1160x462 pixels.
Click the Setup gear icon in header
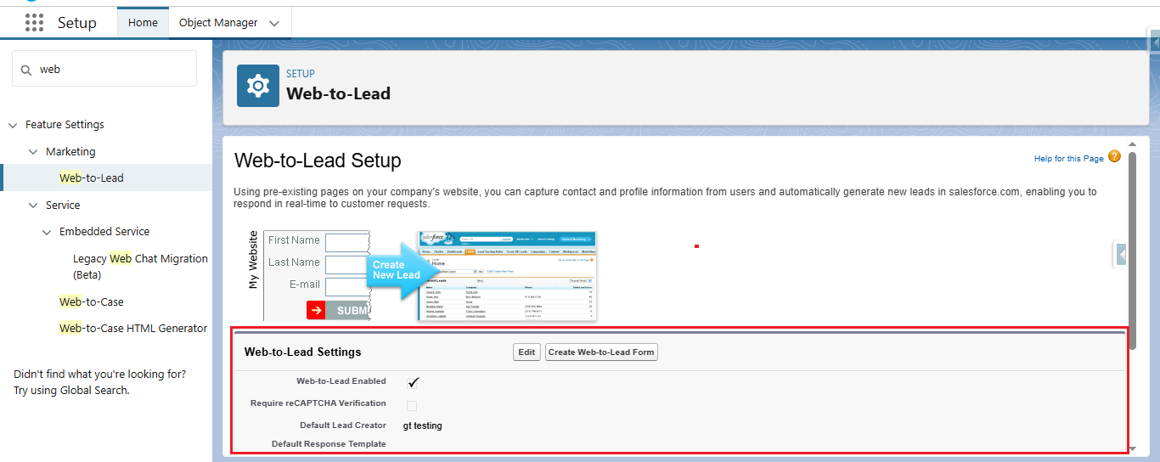click(257, 86)
